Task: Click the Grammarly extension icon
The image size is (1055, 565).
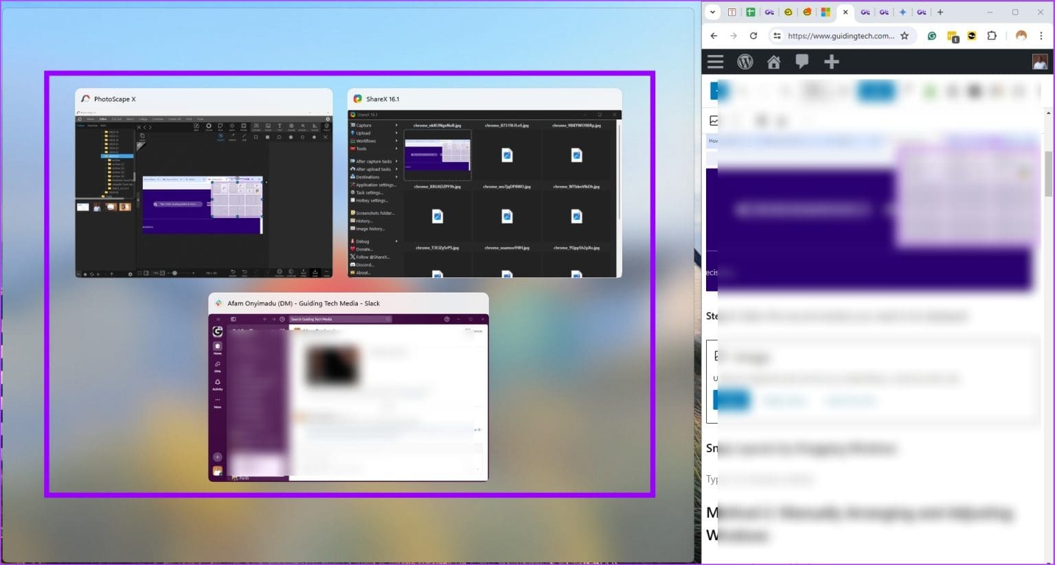Action: (x=932, y=36)
